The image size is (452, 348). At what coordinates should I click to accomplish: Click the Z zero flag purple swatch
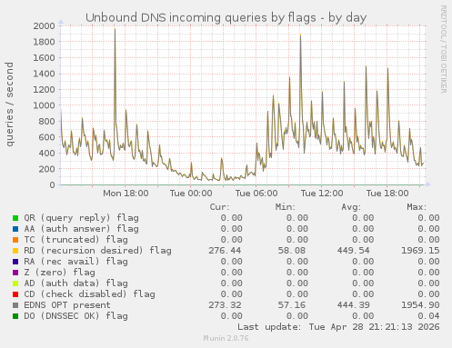click(x=15, y=273)
